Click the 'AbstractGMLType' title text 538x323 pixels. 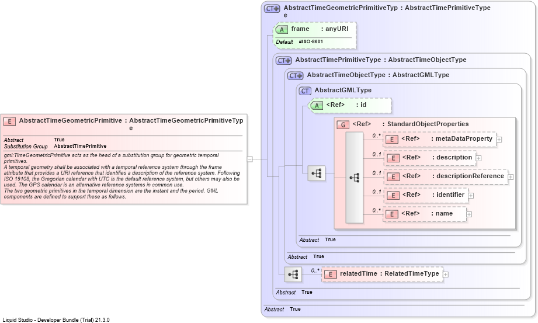[343, 90]
